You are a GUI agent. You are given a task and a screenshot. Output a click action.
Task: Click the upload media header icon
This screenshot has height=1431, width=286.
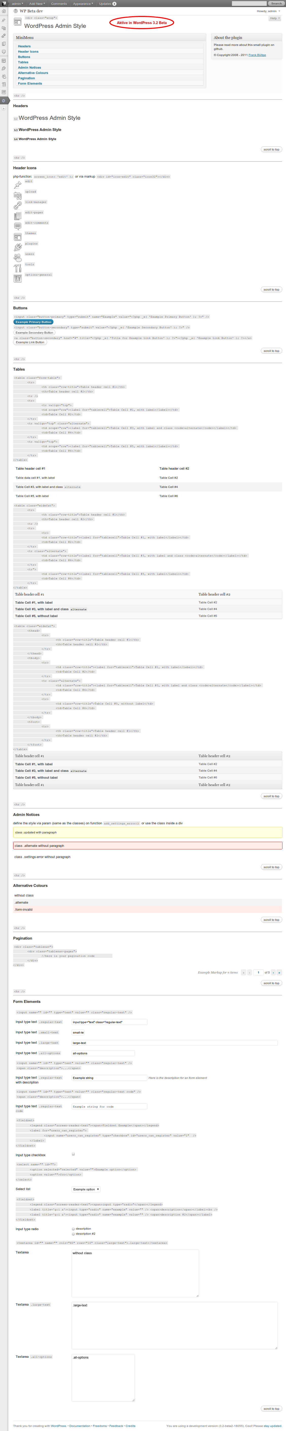click(18, 196)
